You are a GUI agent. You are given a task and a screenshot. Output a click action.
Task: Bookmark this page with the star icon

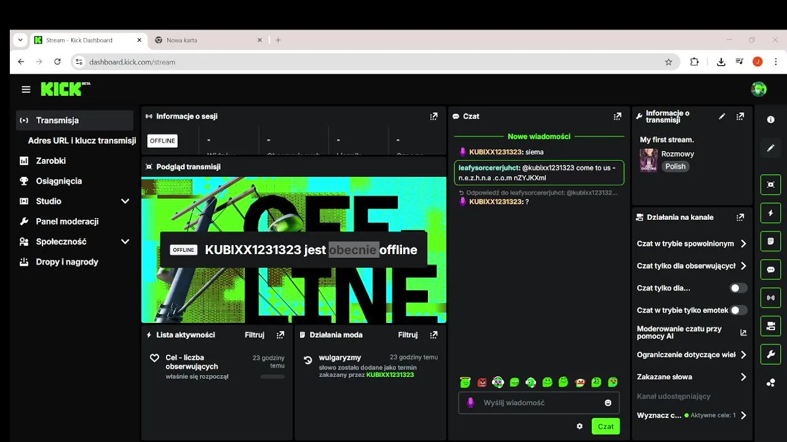(x=668, y=62)
